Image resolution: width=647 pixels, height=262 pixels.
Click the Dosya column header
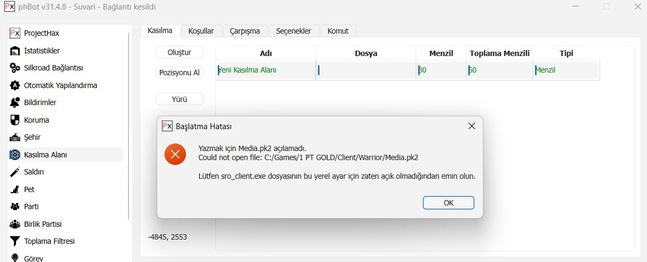[366, 53]
